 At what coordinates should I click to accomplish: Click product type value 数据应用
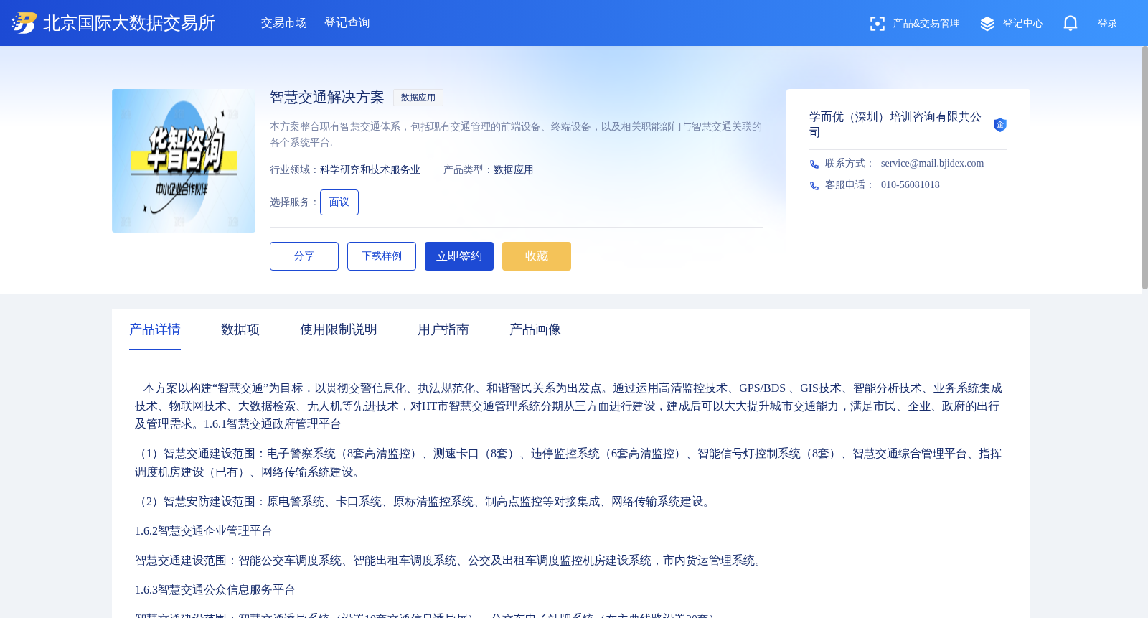coord(514,170)
